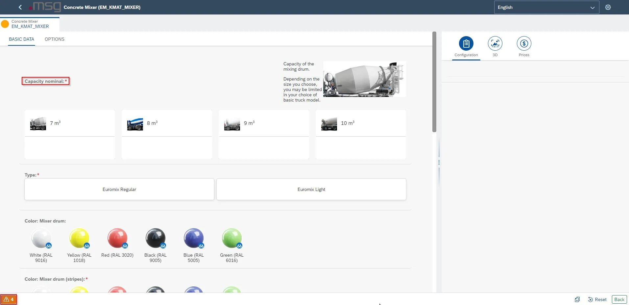This screenshot has height=305, width=629.
Task: Click the panel splitter handle
Action: click(x=439, y=162)
